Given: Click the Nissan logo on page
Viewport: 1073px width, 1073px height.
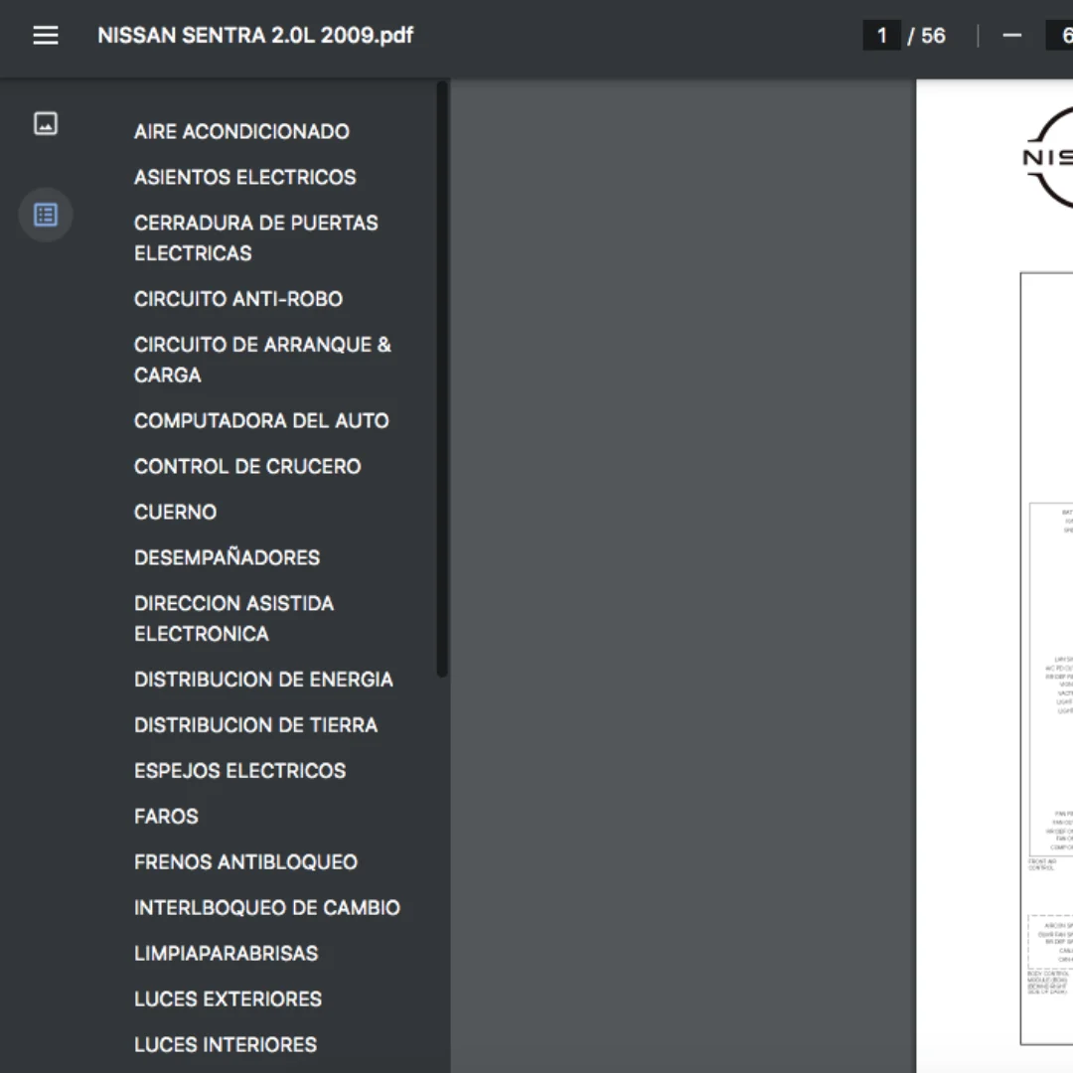Looking at the screenshot, I should click(x=1048, y=157).
